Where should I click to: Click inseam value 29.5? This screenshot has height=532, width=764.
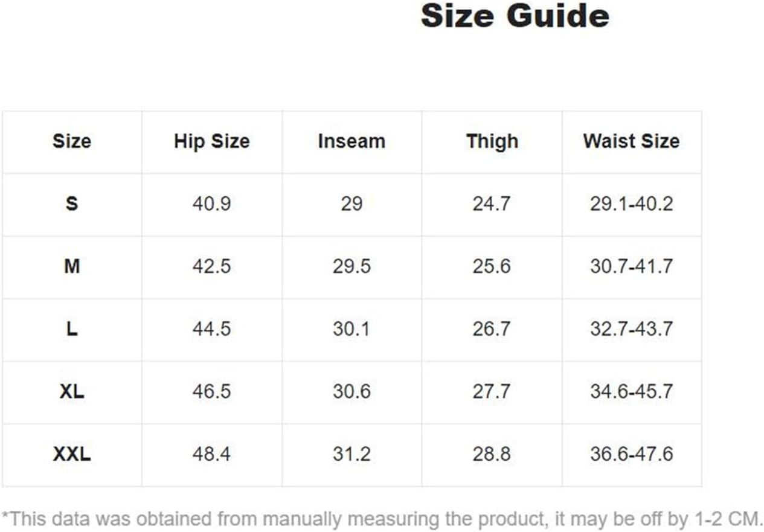pyautogui.click(x=352, y=266)
